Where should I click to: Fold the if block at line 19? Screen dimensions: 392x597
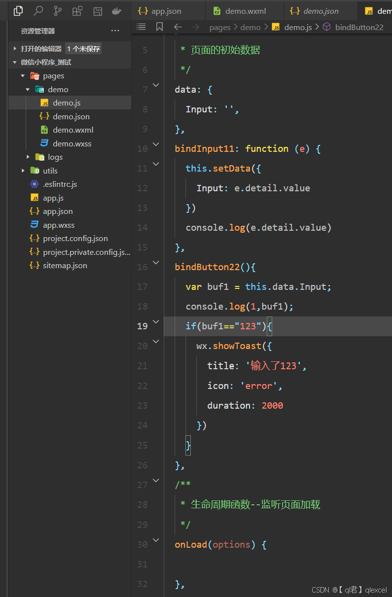coord(156,322)
